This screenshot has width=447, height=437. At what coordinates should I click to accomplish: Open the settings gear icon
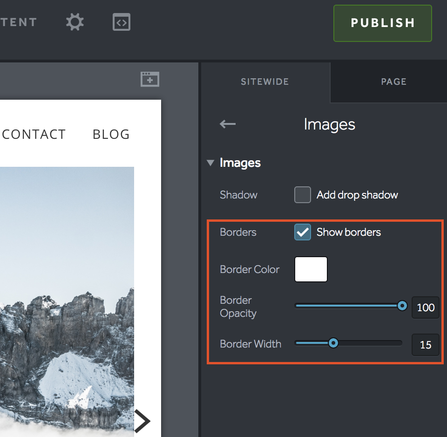[x=74, y=22]
